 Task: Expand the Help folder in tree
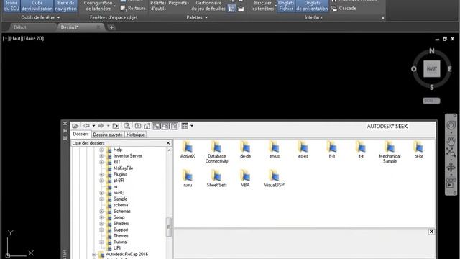coord(101,150)
